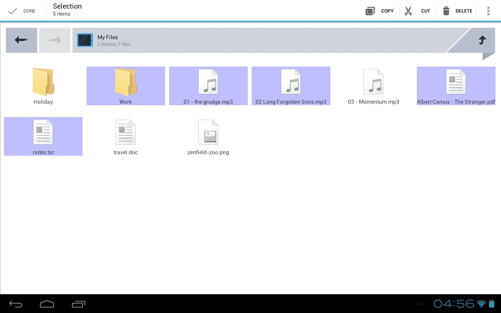The width and height of the screenshot is (501, 313).
Task: Tap Done to finish selection
Action: tap(22, 11)
